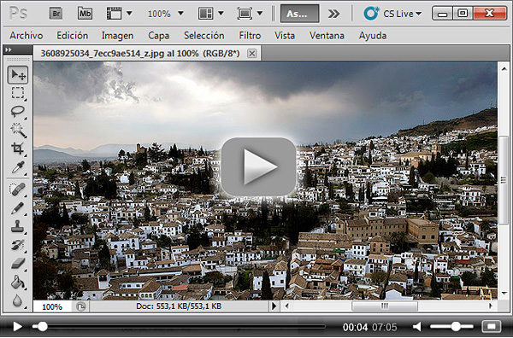Play the video with center play button
Image resolution: width=513 pixels, height=338 pixels.
(x=258, y=167)
